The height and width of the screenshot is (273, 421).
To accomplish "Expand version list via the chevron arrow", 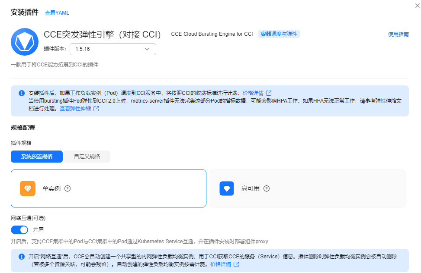I will [147, 49].
